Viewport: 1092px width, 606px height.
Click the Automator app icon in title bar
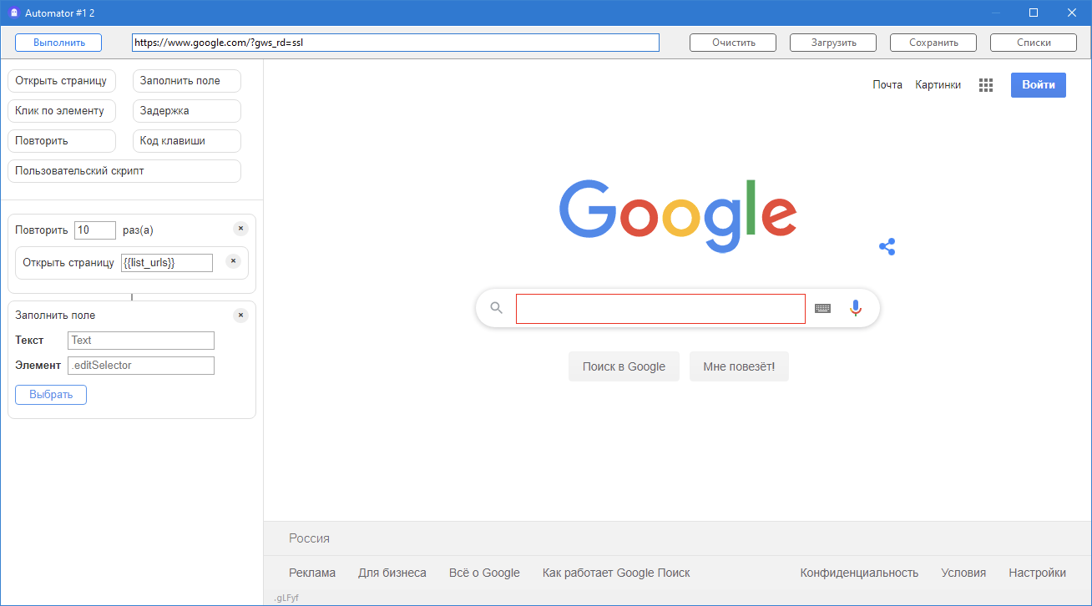[x=13, y=13]
